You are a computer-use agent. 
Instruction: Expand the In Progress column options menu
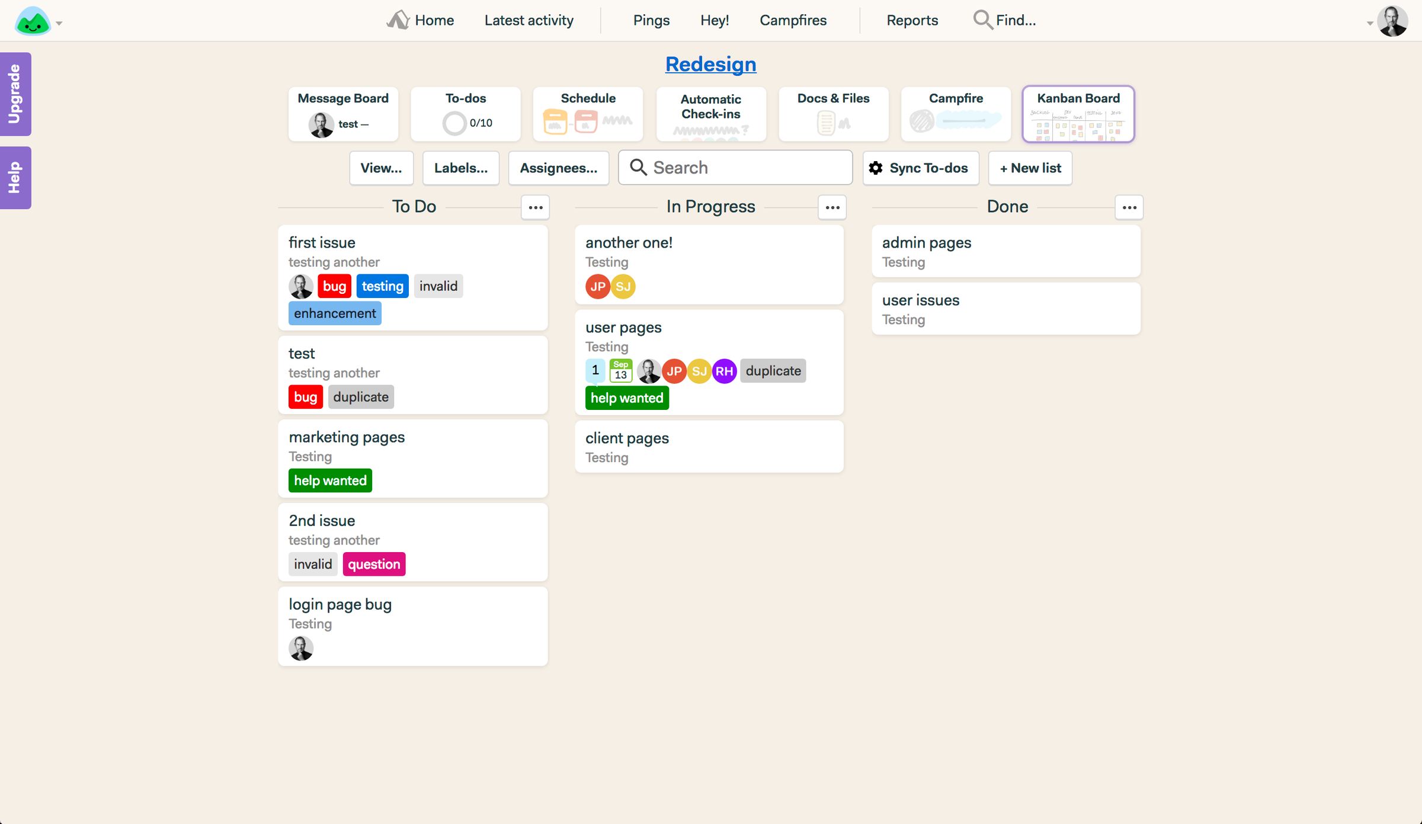(x=832, y=207)
